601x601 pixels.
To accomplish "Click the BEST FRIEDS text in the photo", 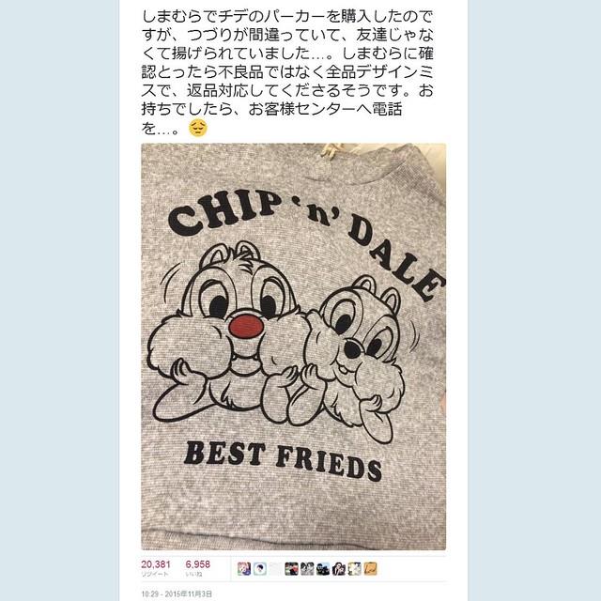I will pos(283,461).
